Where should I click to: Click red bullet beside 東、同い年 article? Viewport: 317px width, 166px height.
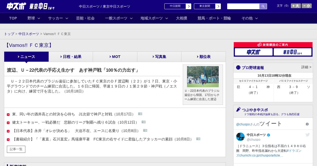pos(8,115)
